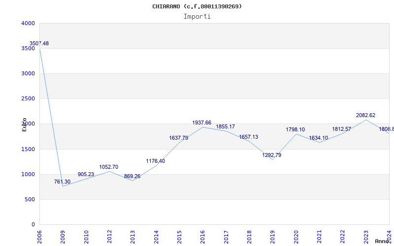This screenshot has width=394, height=246.
Task: Click the 1937.66 data label
Action: [202, 123]
